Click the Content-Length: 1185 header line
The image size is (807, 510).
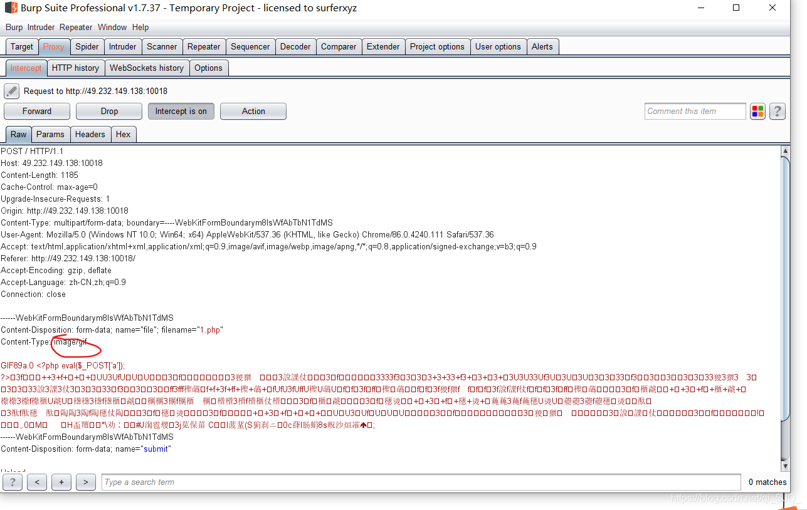(40, 175)
